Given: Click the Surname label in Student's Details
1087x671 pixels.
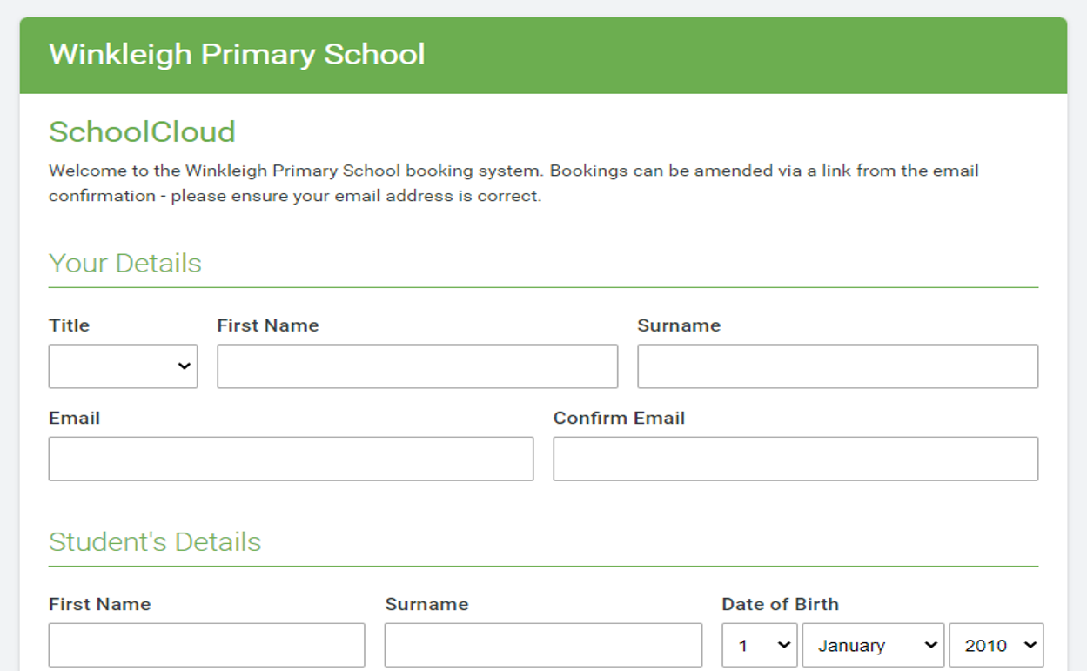Looking at the screenshot, I should click(x=426, y=604).
